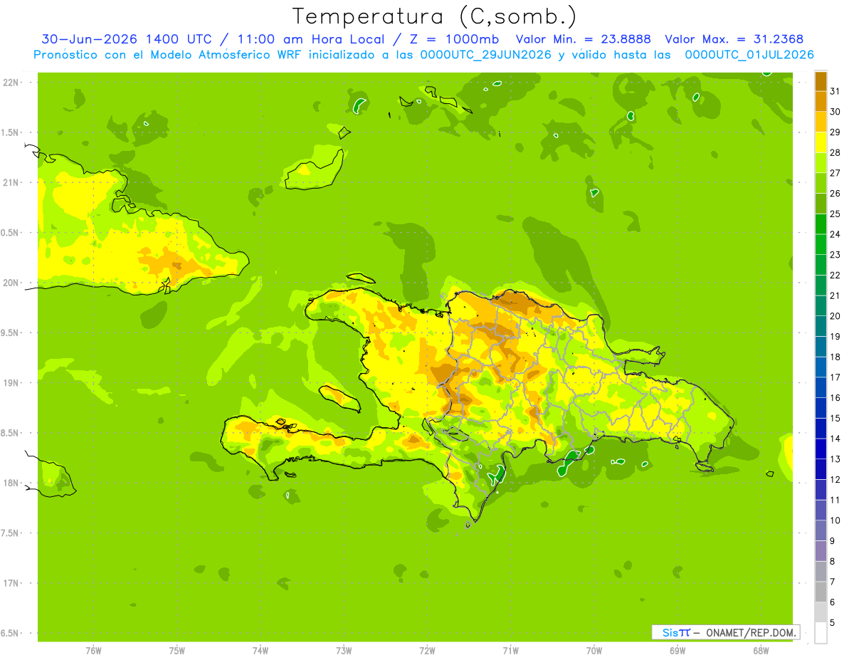Click the "68W" longitude tick label
The image size is (854, 660).
tap(760, 651)
